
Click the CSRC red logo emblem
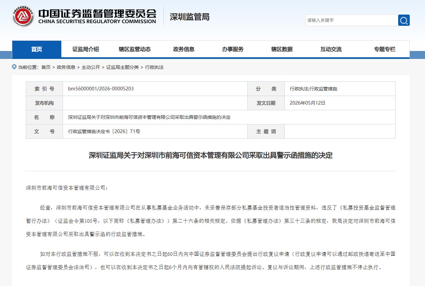point(23,16)
